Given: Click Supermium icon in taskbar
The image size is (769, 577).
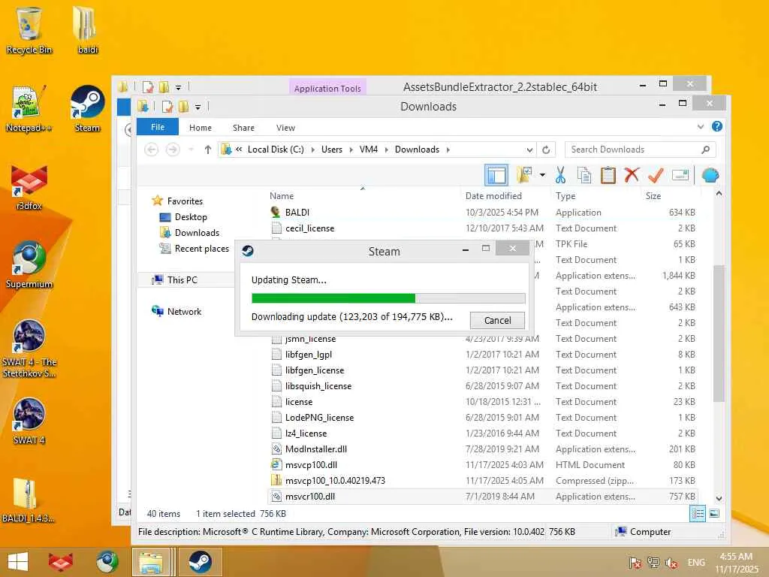Looking at the screenshot, I should (107, 562).
